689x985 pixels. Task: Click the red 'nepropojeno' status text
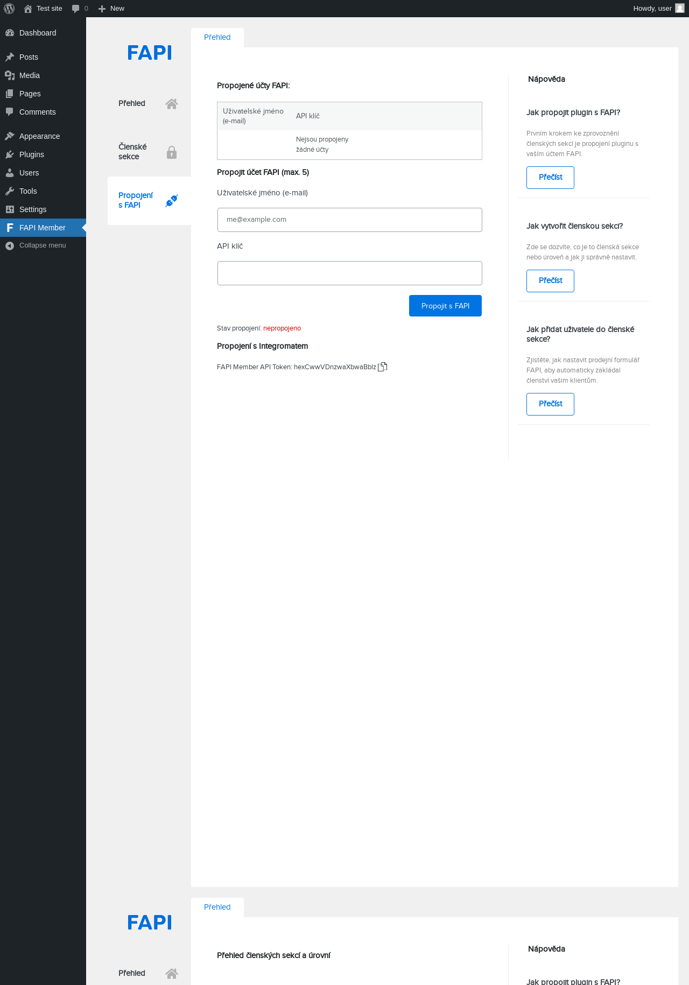coord(282,328)
